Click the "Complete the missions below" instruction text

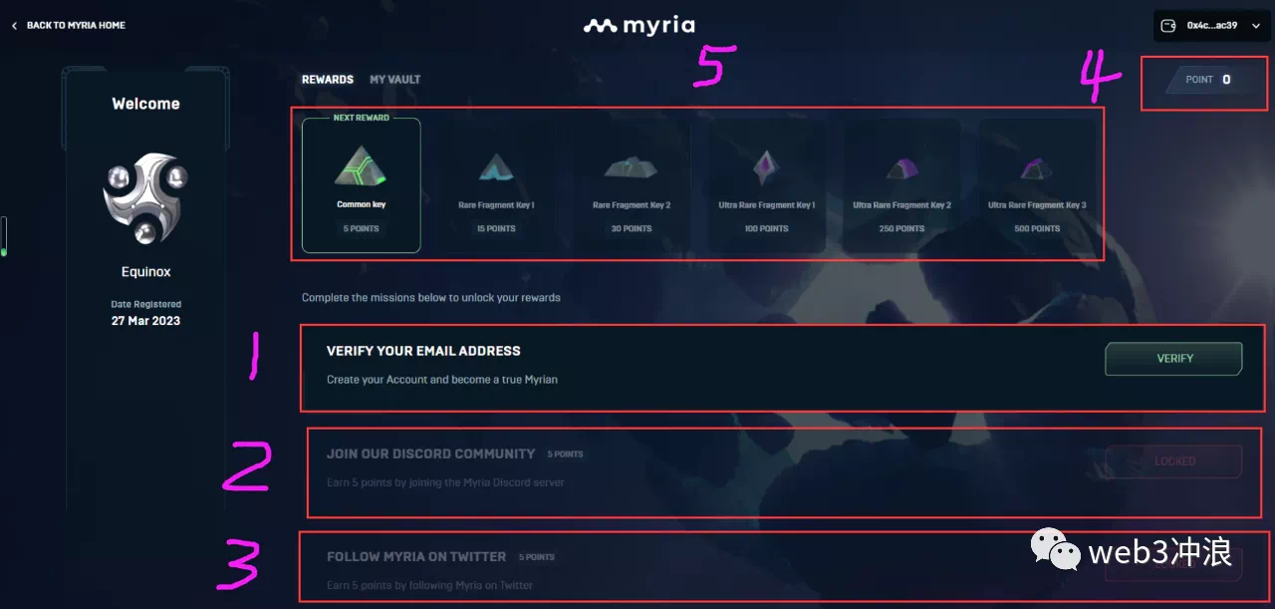431,298
